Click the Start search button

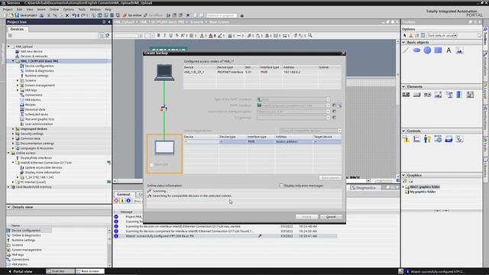point(330,178)
